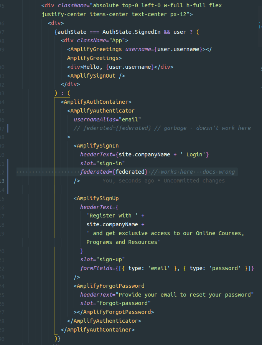Click the AmplifyForgotPassword opening tag
This screenshot has height=345, width=262.
pyautogui.click(x=109, y=286)
